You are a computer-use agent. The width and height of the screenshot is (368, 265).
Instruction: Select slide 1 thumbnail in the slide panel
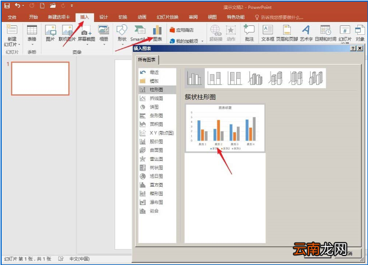coord(41,78)
